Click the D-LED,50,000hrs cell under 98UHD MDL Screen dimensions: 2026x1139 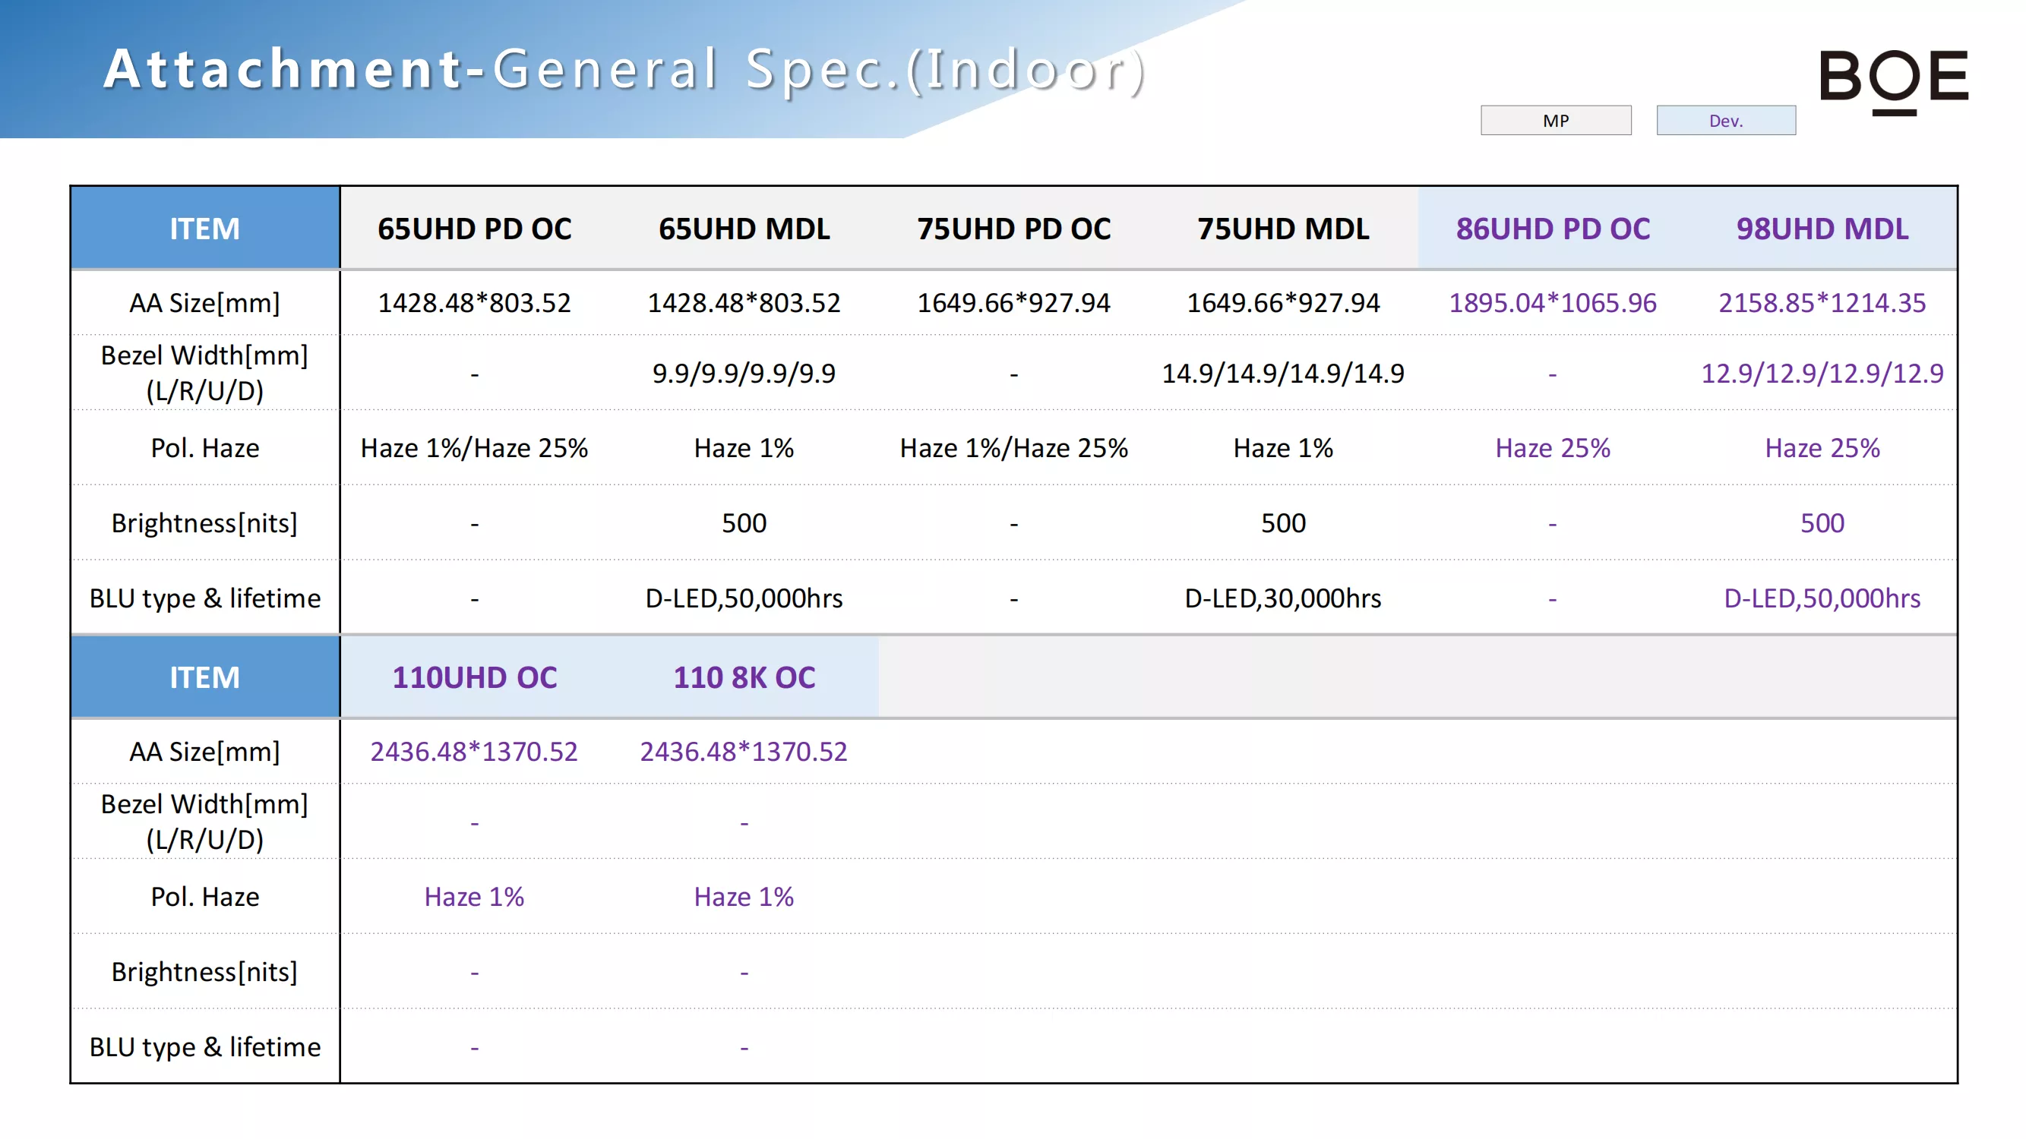1822,598
